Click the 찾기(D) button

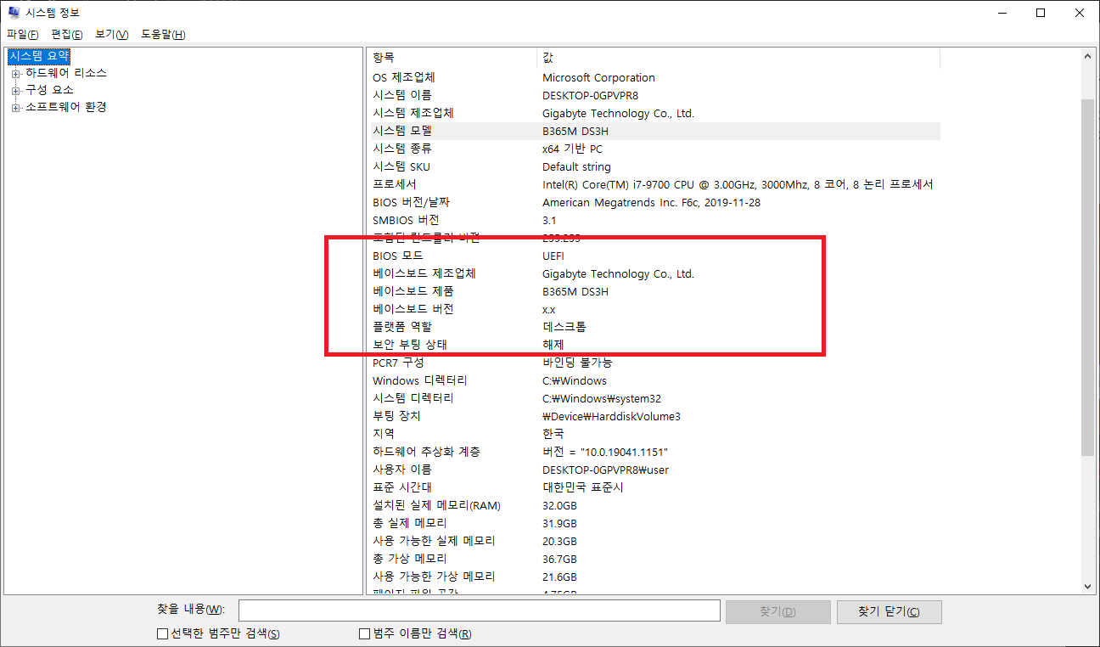pos(777,612)
